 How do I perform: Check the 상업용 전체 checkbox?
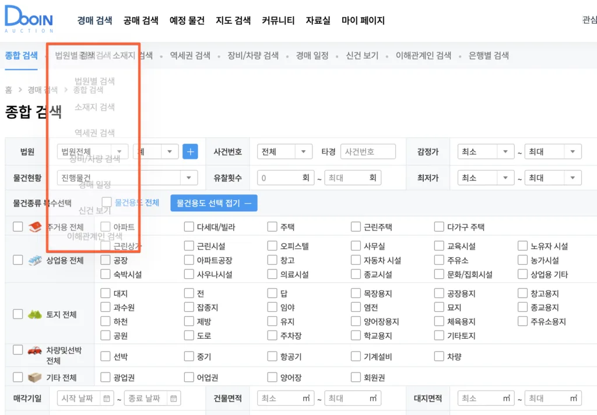click(18, 260)
